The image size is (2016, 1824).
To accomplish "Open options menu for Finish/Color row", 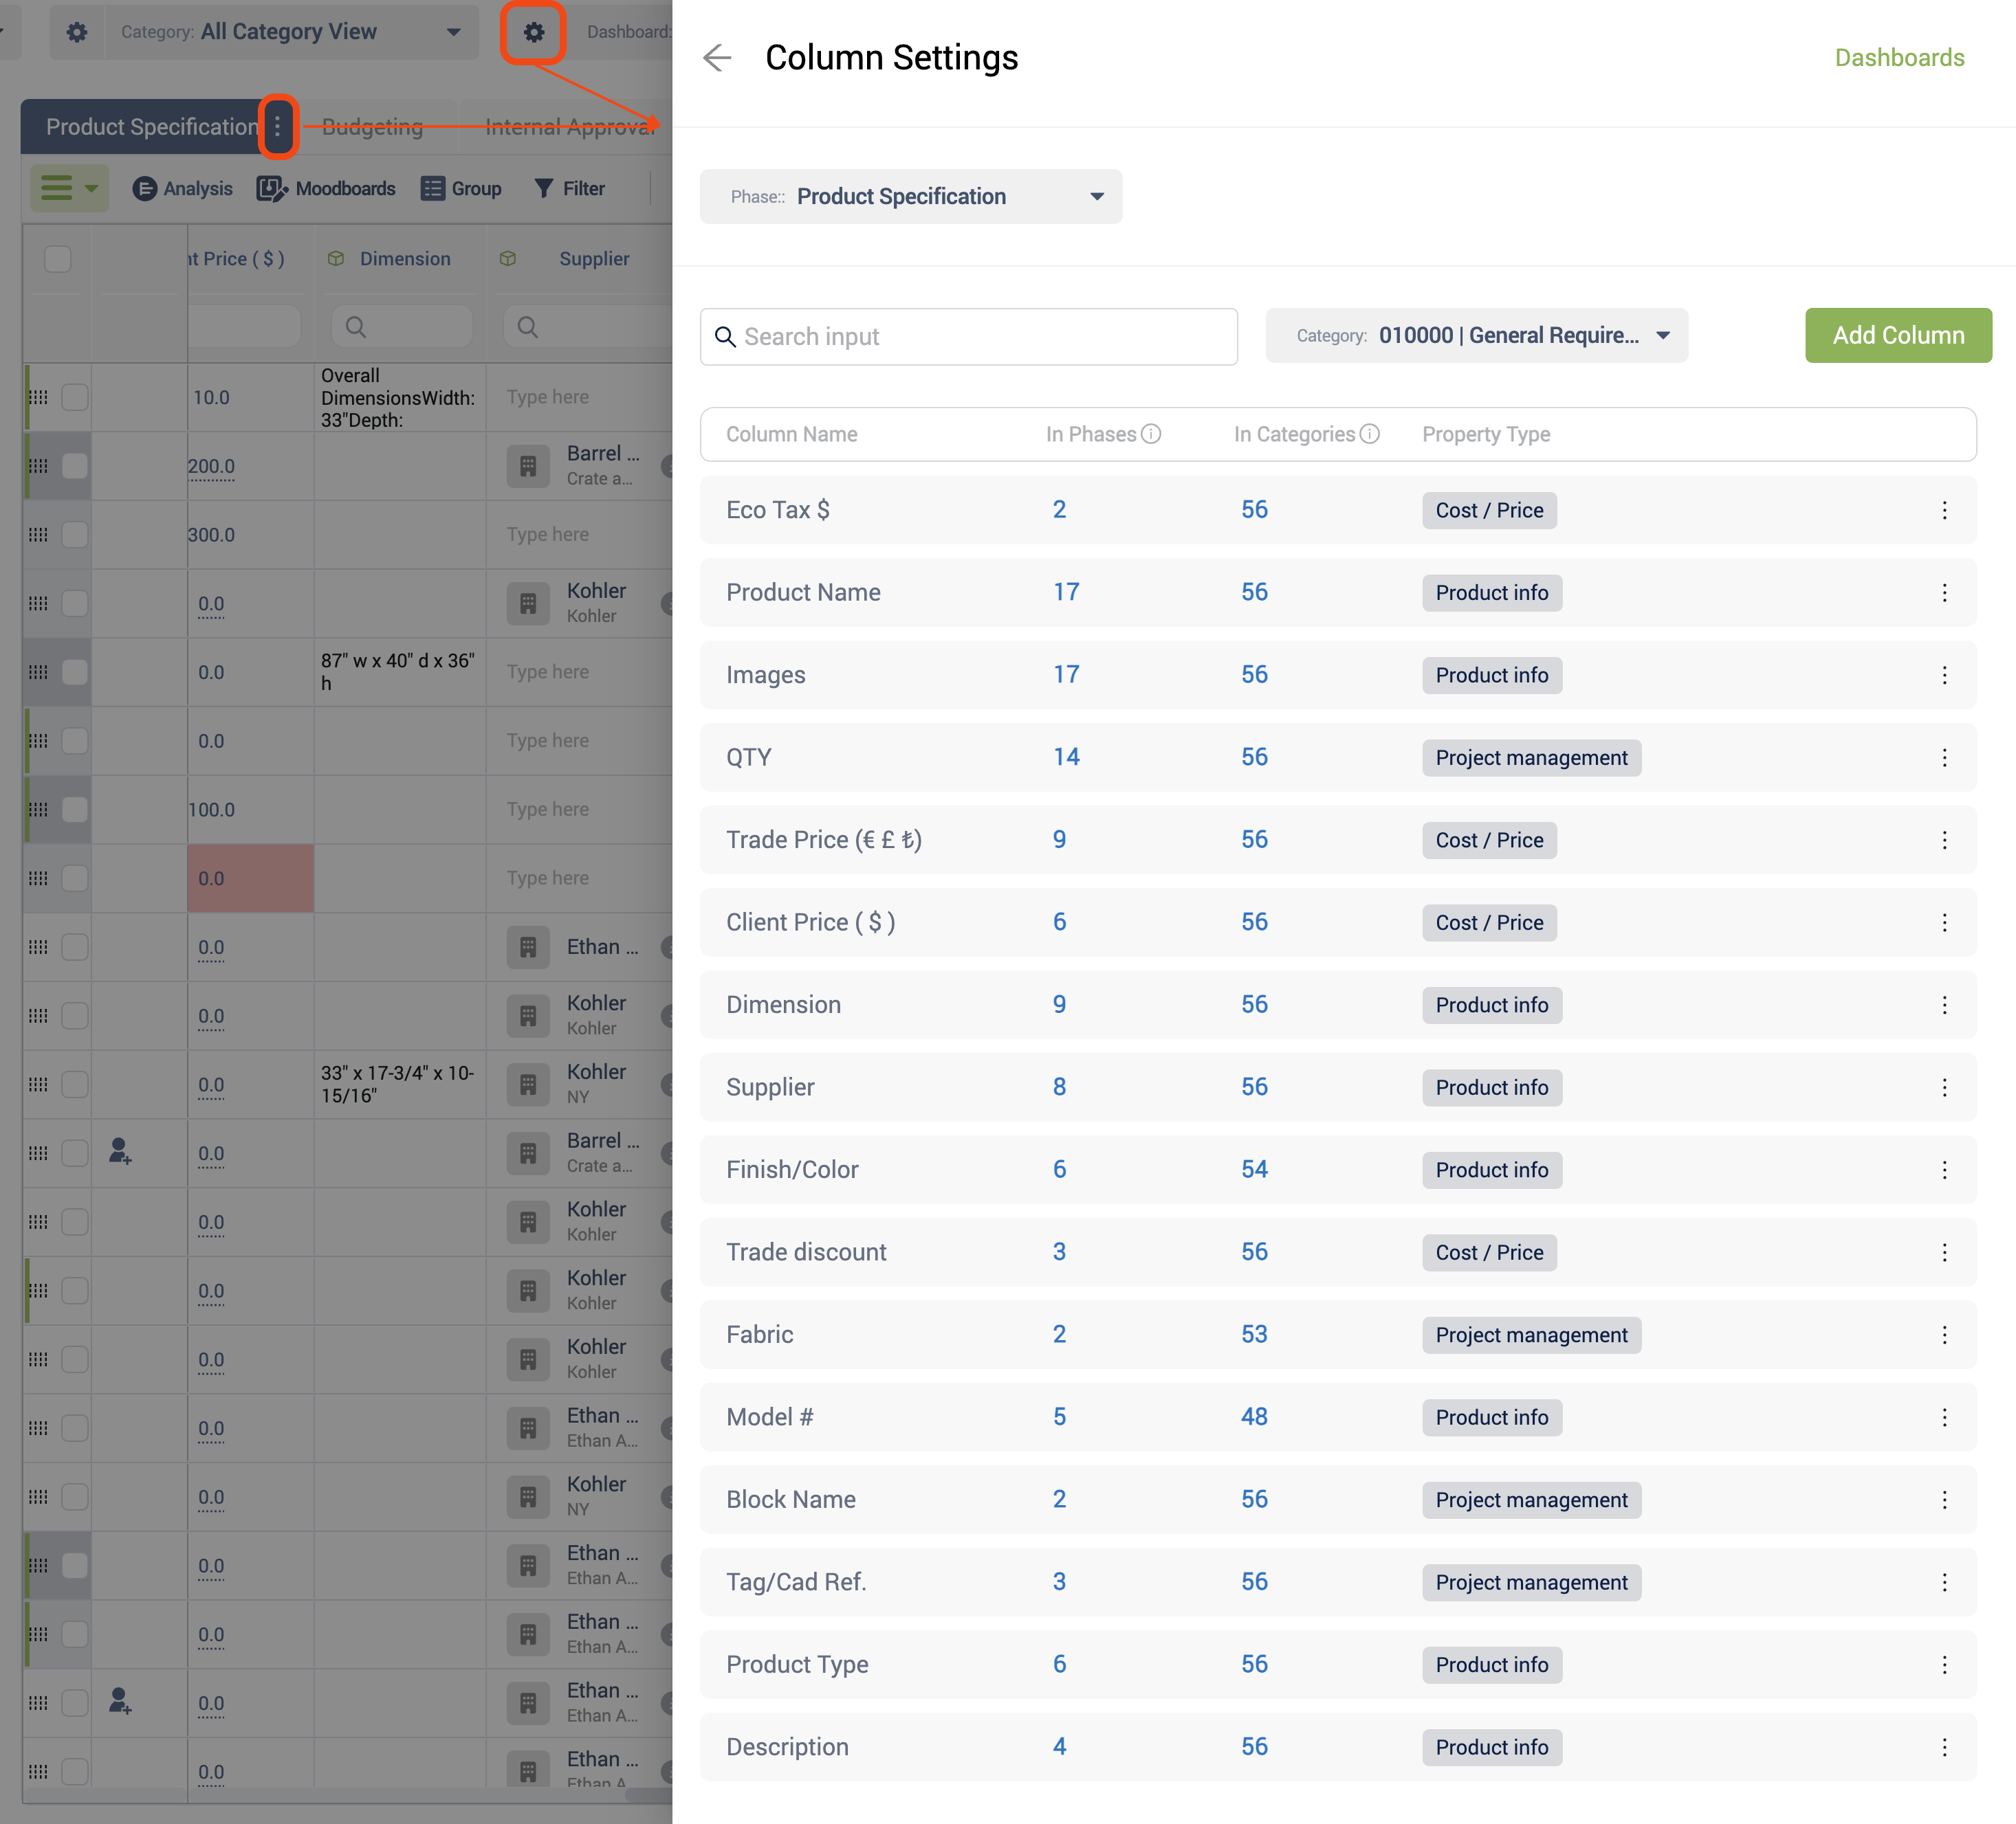I will [1944, 1170].
